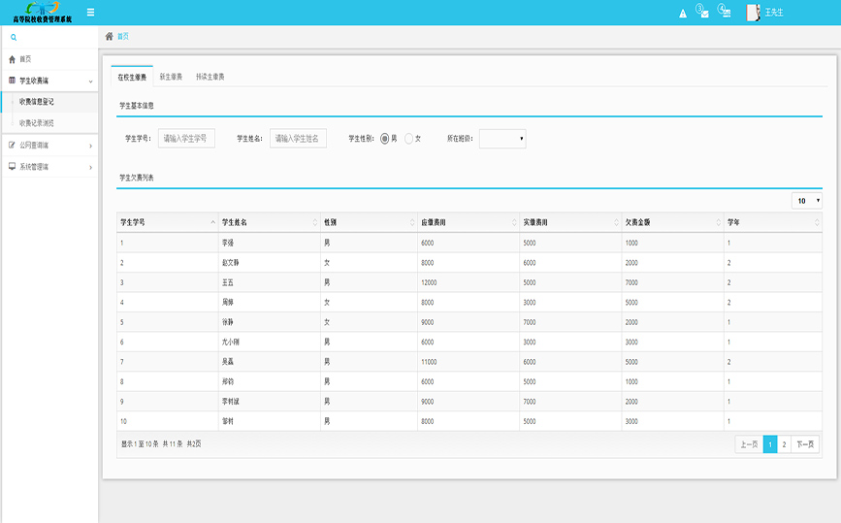The height and width of the screenshot is (523, 841).
Task: Select the 女 gender radio button
Action: coord(409,139)
